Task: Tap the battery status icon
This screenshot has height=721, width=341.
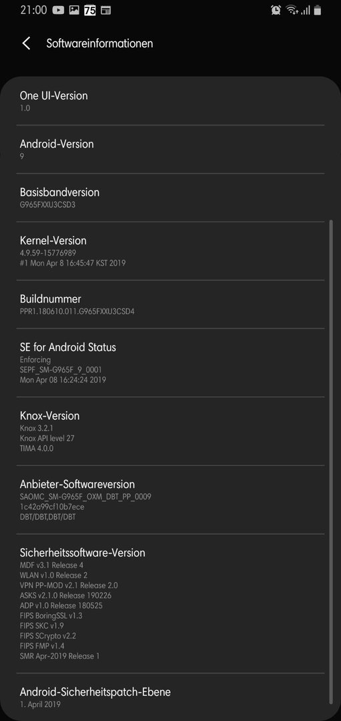Action: [x=316, y=10]
